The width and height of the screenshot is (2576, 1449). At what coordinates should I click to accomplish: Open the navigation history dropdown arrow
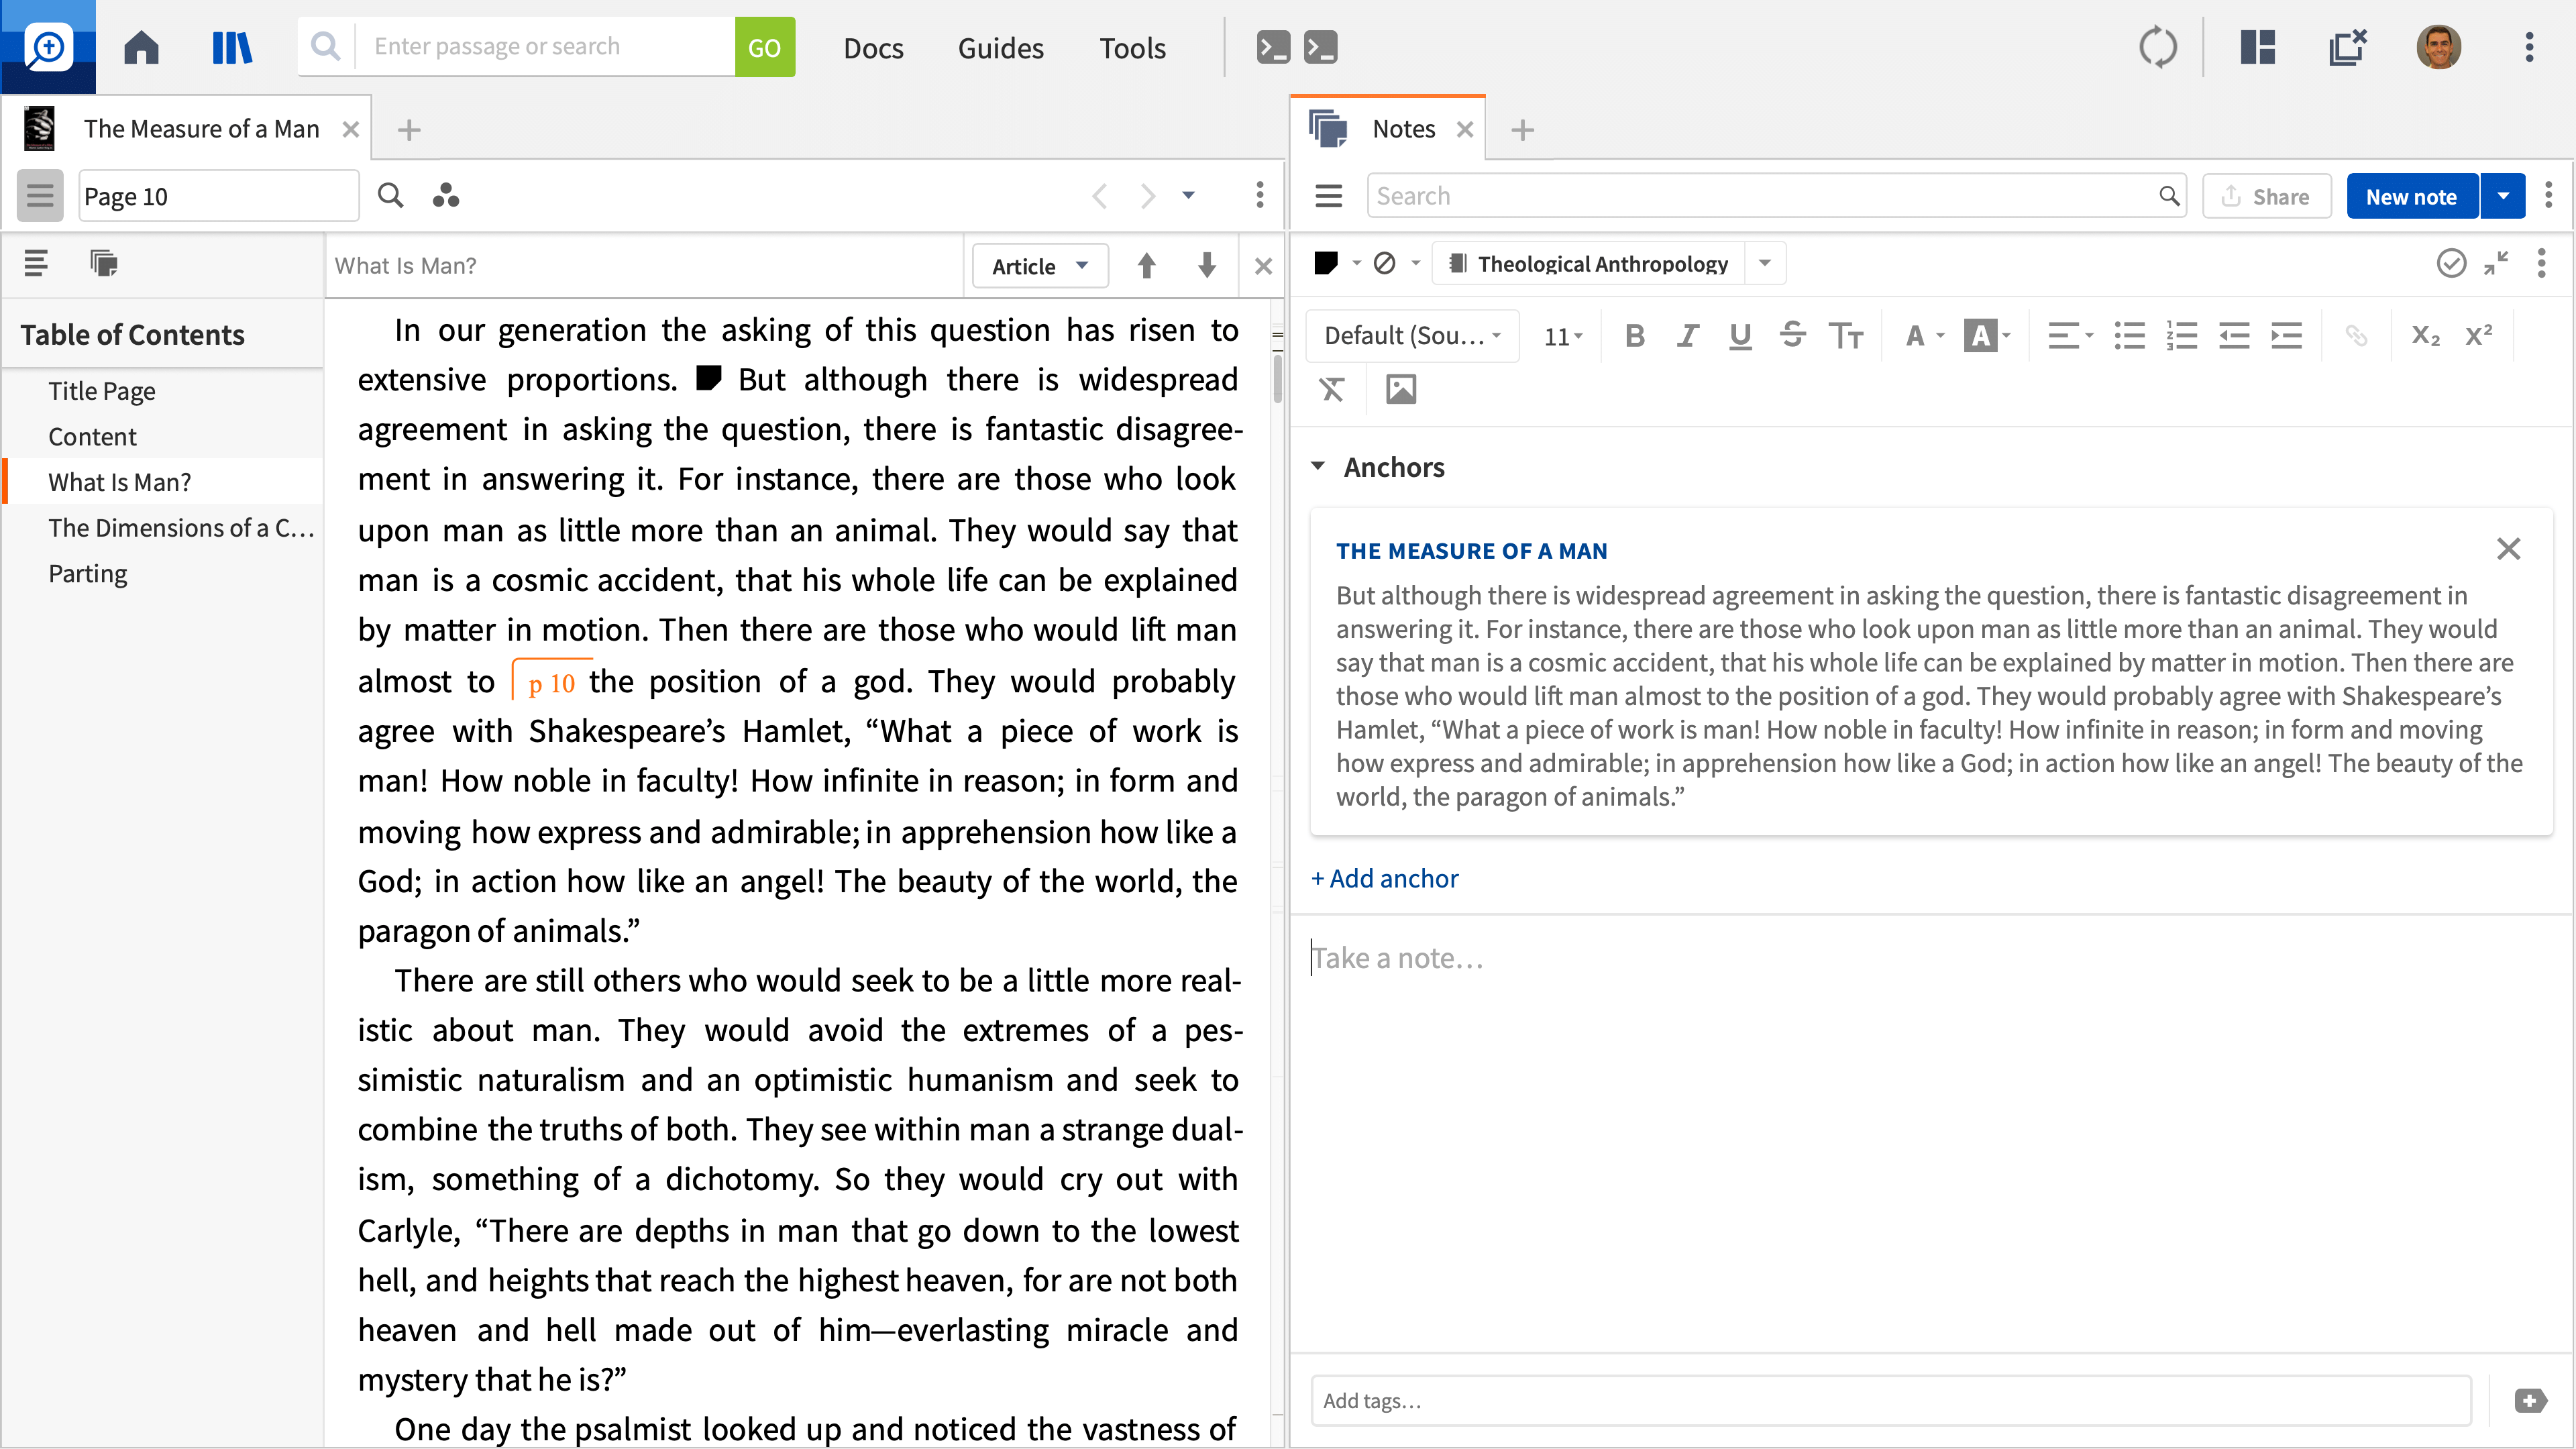1188,195
